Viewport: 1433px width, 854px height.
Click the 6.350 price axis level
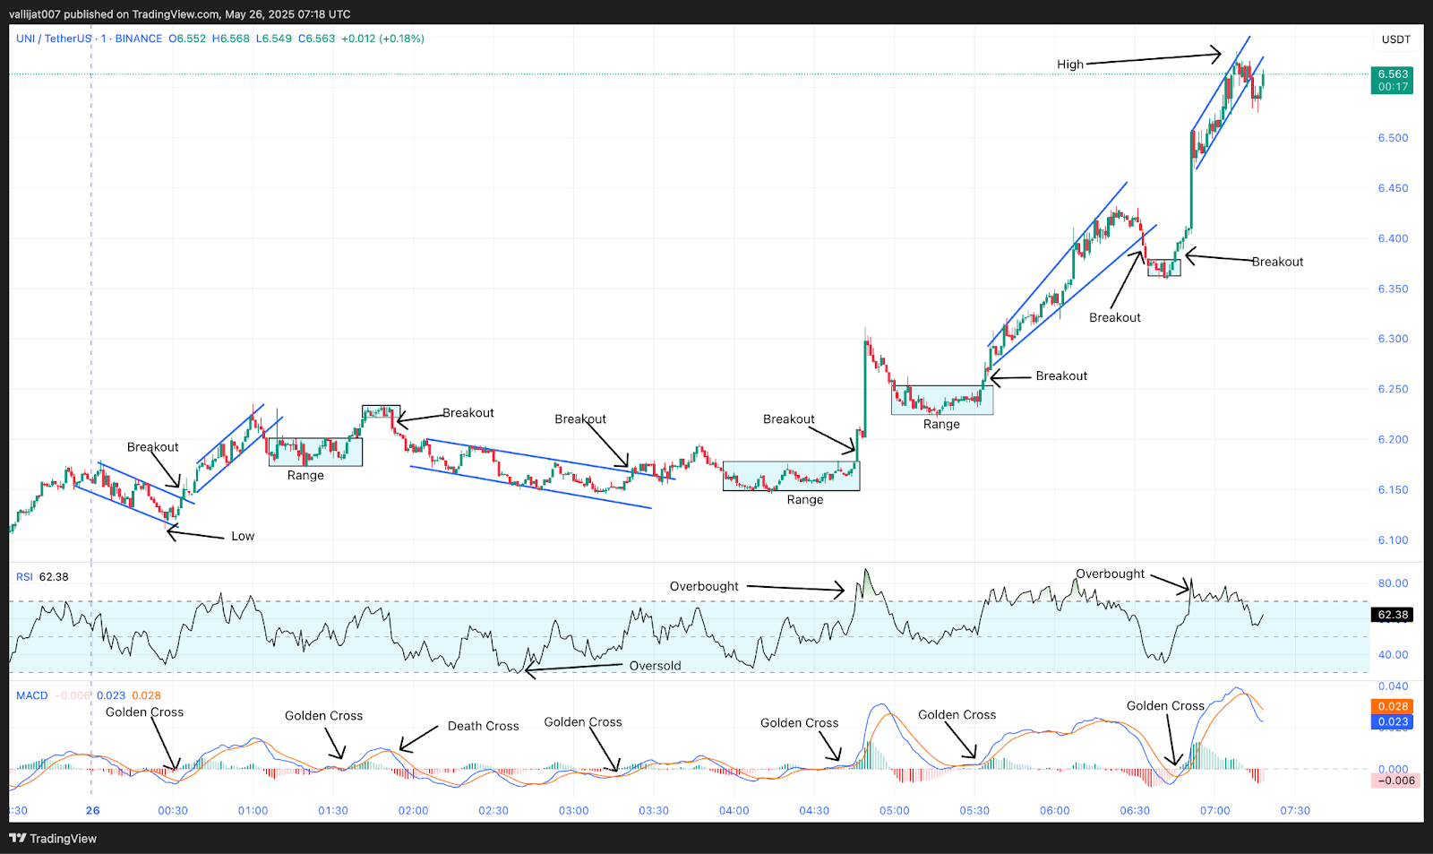1393,289
